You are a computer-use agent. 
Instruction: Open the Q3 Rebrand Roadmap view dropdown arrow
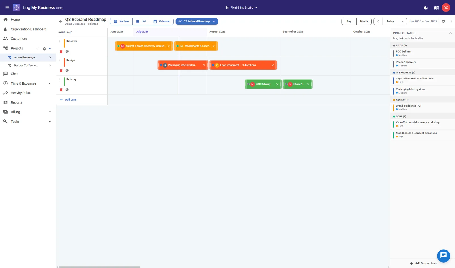tap(214, 22)
